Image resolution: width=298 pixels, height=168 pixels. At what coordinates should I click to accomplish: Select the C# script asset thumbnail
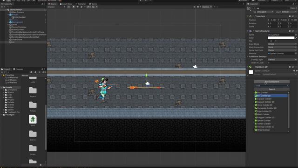[x=33, y=119]
